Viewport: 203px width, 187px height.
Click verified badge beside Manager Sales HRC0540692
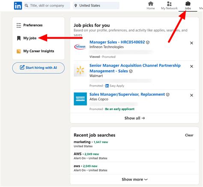pos(148,42)
